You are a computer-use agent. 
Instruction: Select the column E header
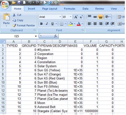(75, 42)
